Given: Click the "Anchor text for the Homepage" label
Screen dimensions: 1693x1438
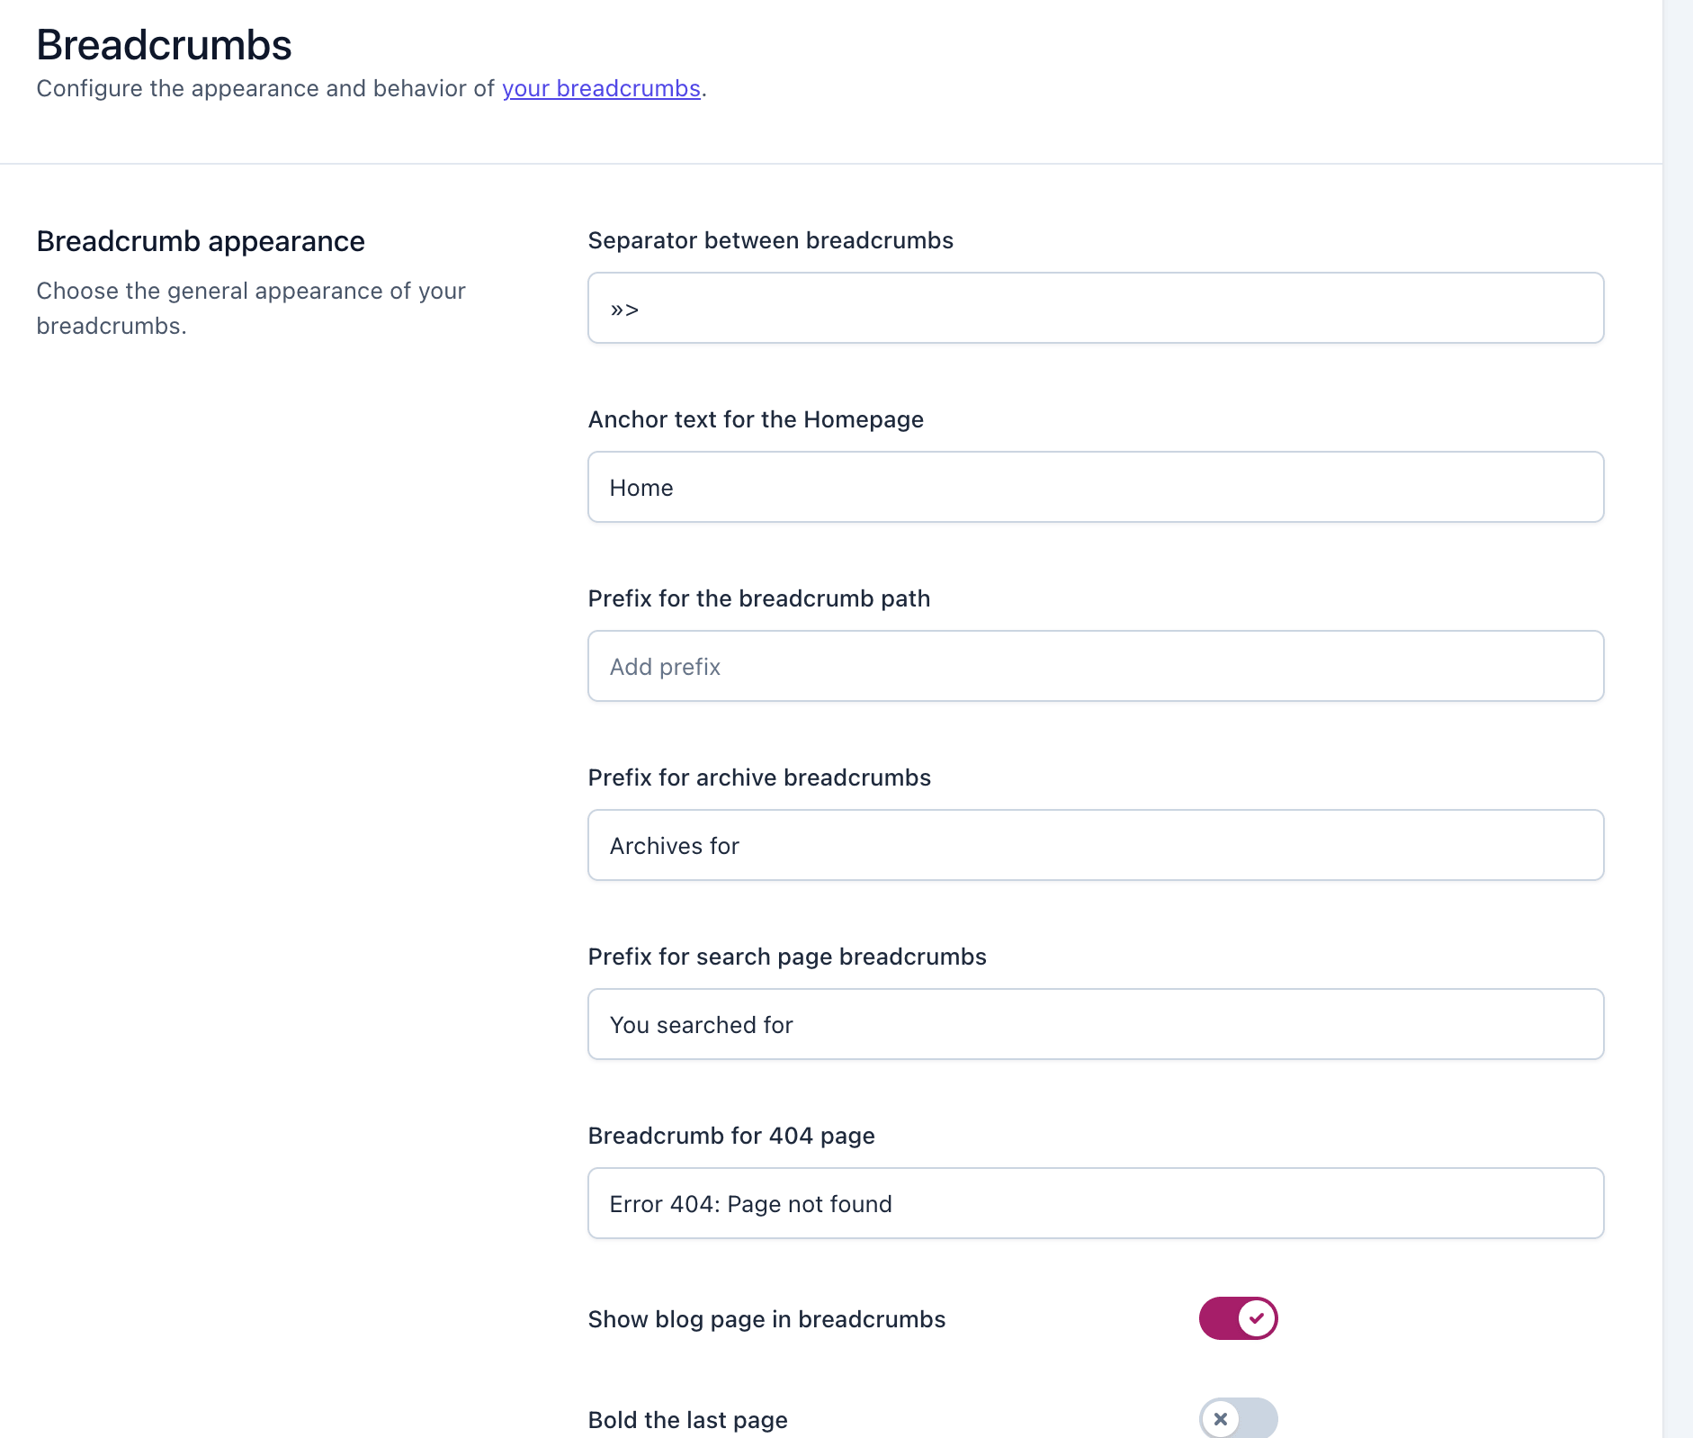Looking at the screenshot, I should click(756, 419).
